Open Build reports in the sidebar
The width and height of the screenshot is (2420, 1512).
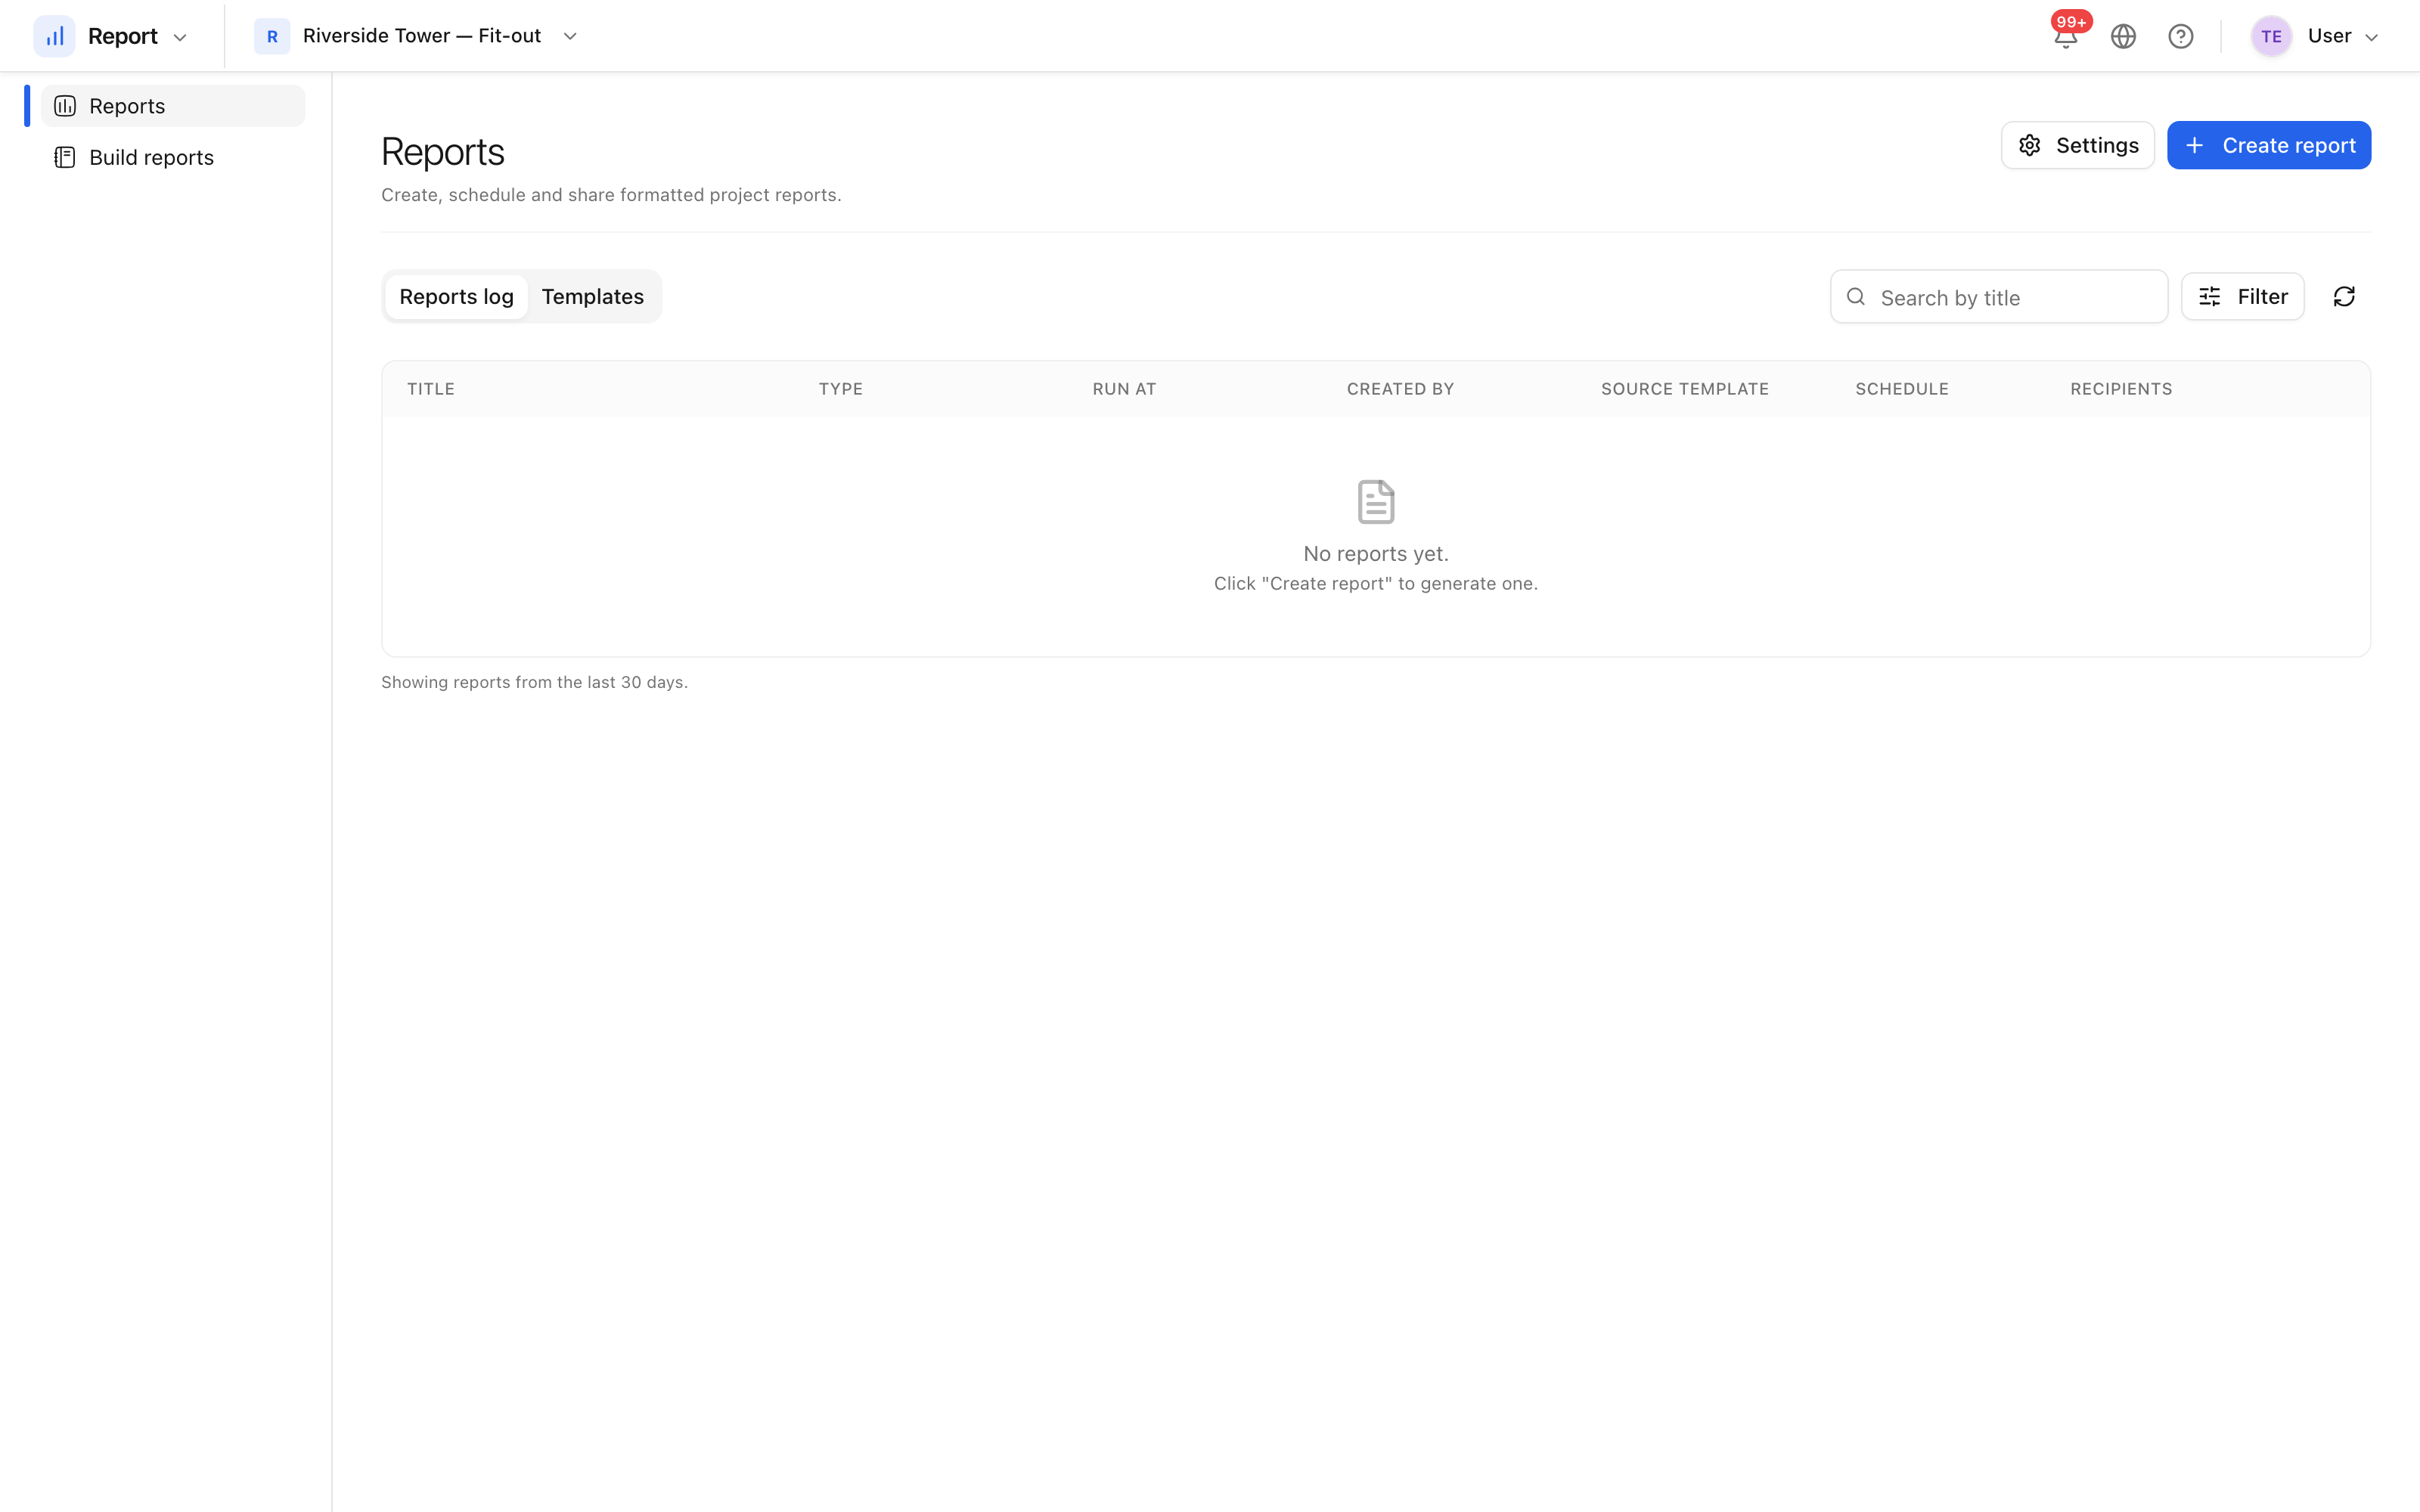tap(173, 158)
